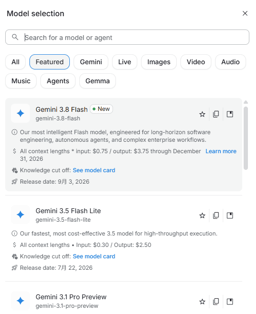Click the search magnifier icon

click(x=15, y=37)
